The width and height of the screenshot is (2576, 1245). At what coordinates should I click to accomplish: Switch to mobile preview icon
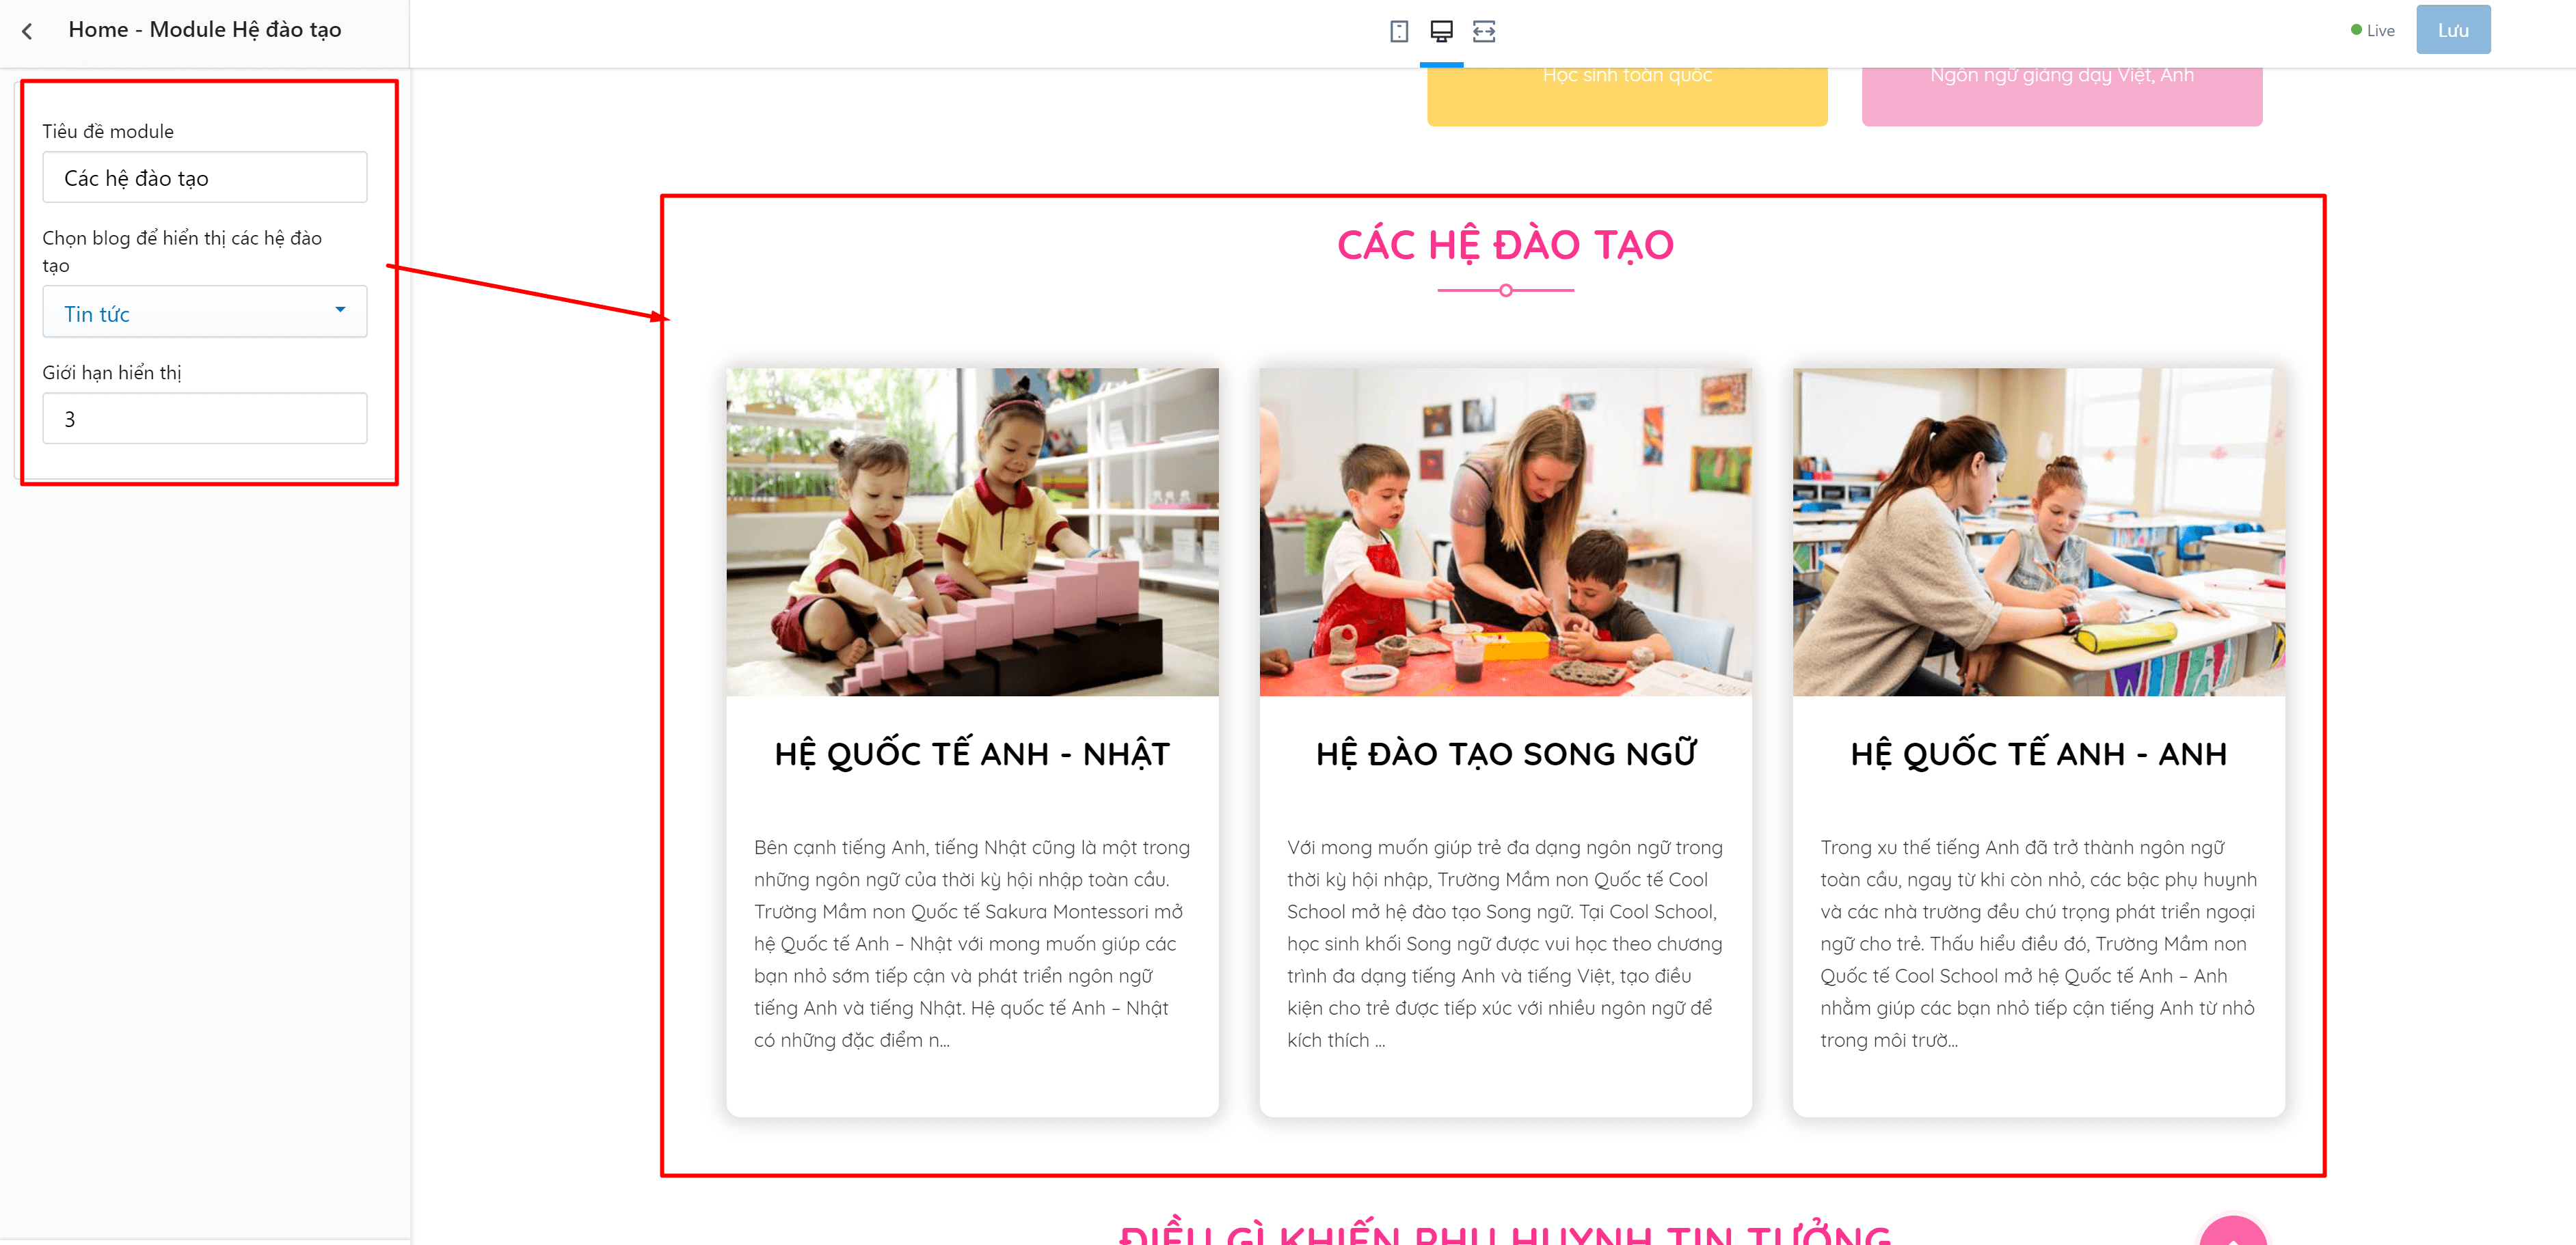1398,31
